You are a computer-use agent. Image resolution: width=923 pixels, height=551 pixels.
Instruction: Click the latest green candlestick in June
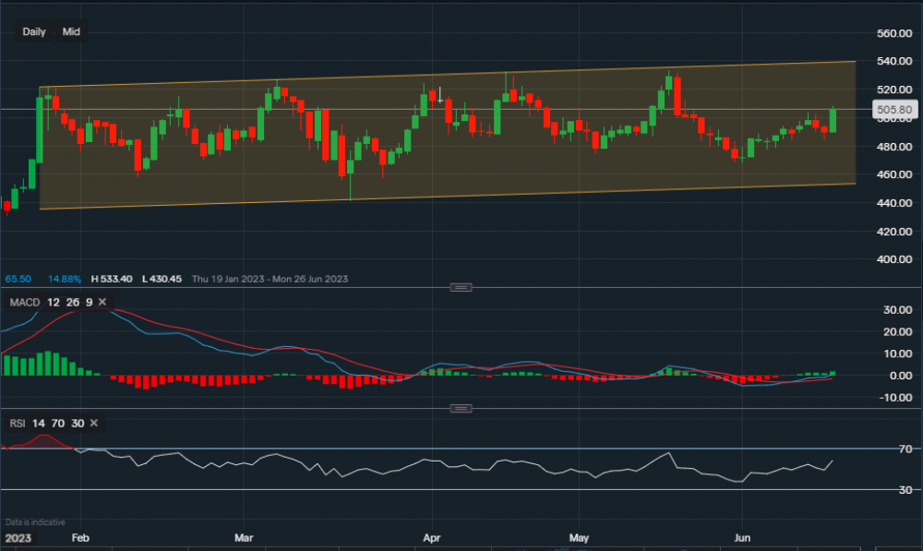coord(833,120)
